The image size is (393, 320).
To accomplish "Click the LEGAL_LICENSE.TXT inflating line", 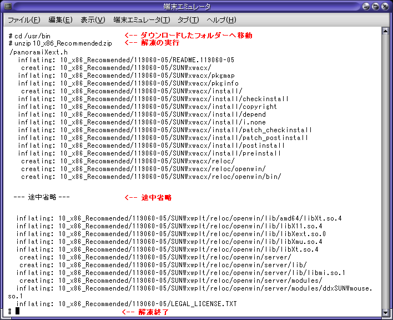I will (127, 304).
